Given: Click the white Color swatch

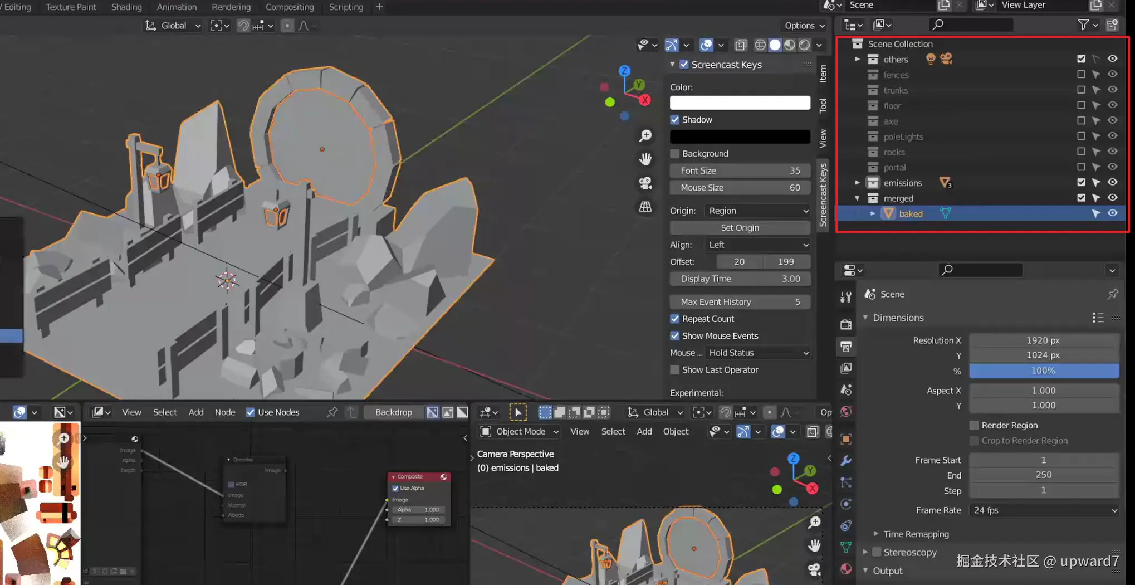Looking at the screenshot, I should tap(740, 103).
